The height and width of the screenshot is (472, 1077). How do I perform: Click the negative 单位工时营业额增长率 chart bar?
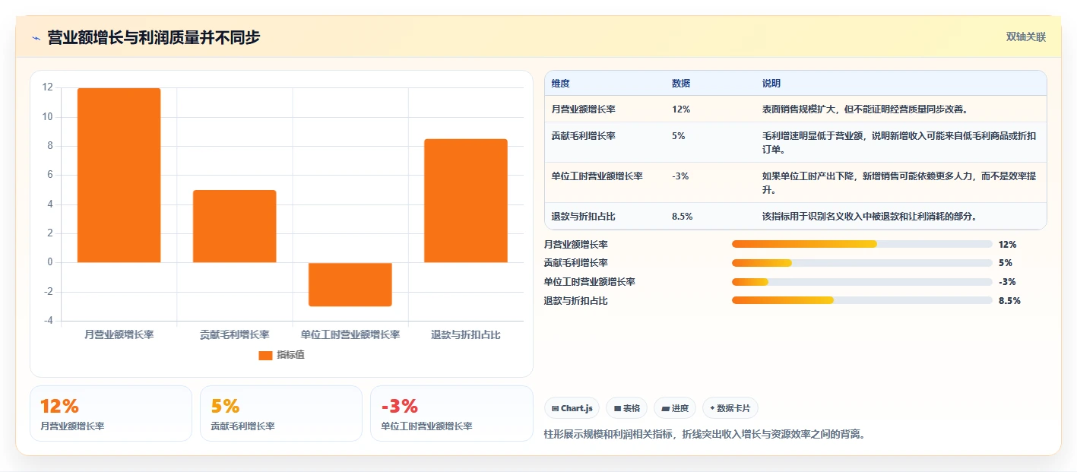pos(350,284)
